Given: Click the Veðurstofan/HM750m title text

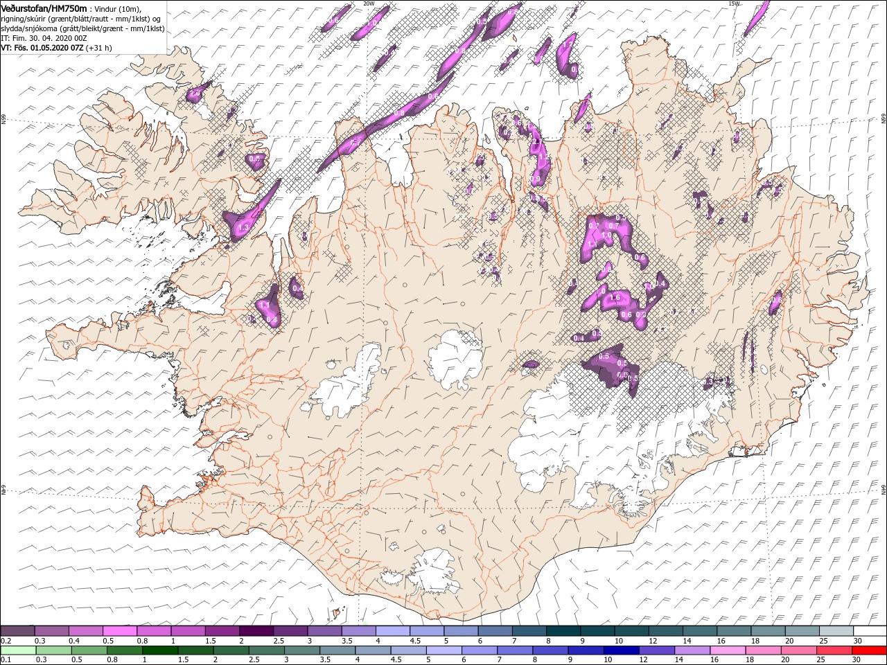Looking at the screenshot, I should [44, 8].
